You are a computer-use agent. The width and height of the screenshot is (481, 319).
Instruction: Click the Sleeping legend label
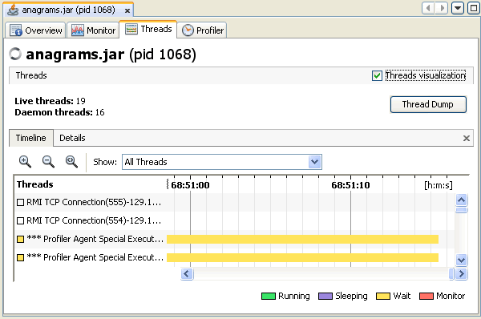tap(351, 297)
